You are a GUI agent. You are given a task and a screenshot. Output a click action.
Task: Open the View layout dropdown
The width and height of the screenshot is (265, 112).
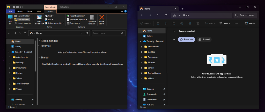(x=225, y=23)
